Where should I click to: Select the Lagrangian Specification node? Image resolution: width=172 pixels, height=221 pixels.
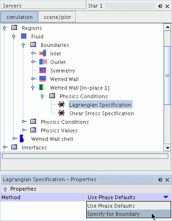click(x=100, y=105)
